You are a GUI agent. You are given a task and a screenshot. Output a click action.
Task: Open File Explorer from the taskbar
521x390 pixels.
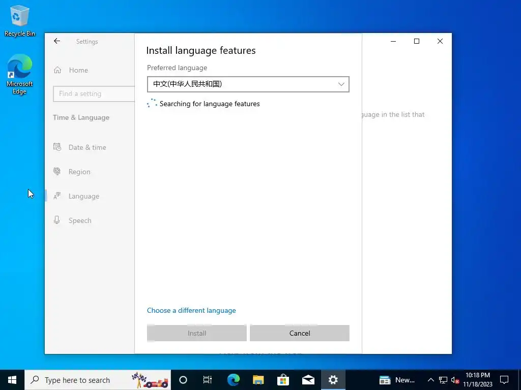[x=258, y=380]
